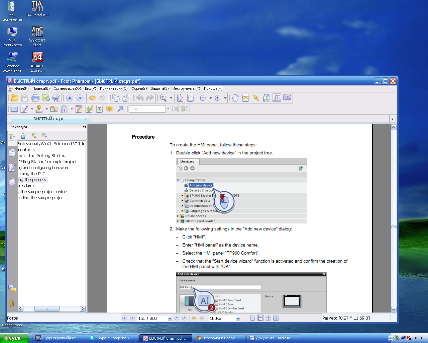Select the arrow pointer annotation tool
Screen dimensions: 428x343
256,98
